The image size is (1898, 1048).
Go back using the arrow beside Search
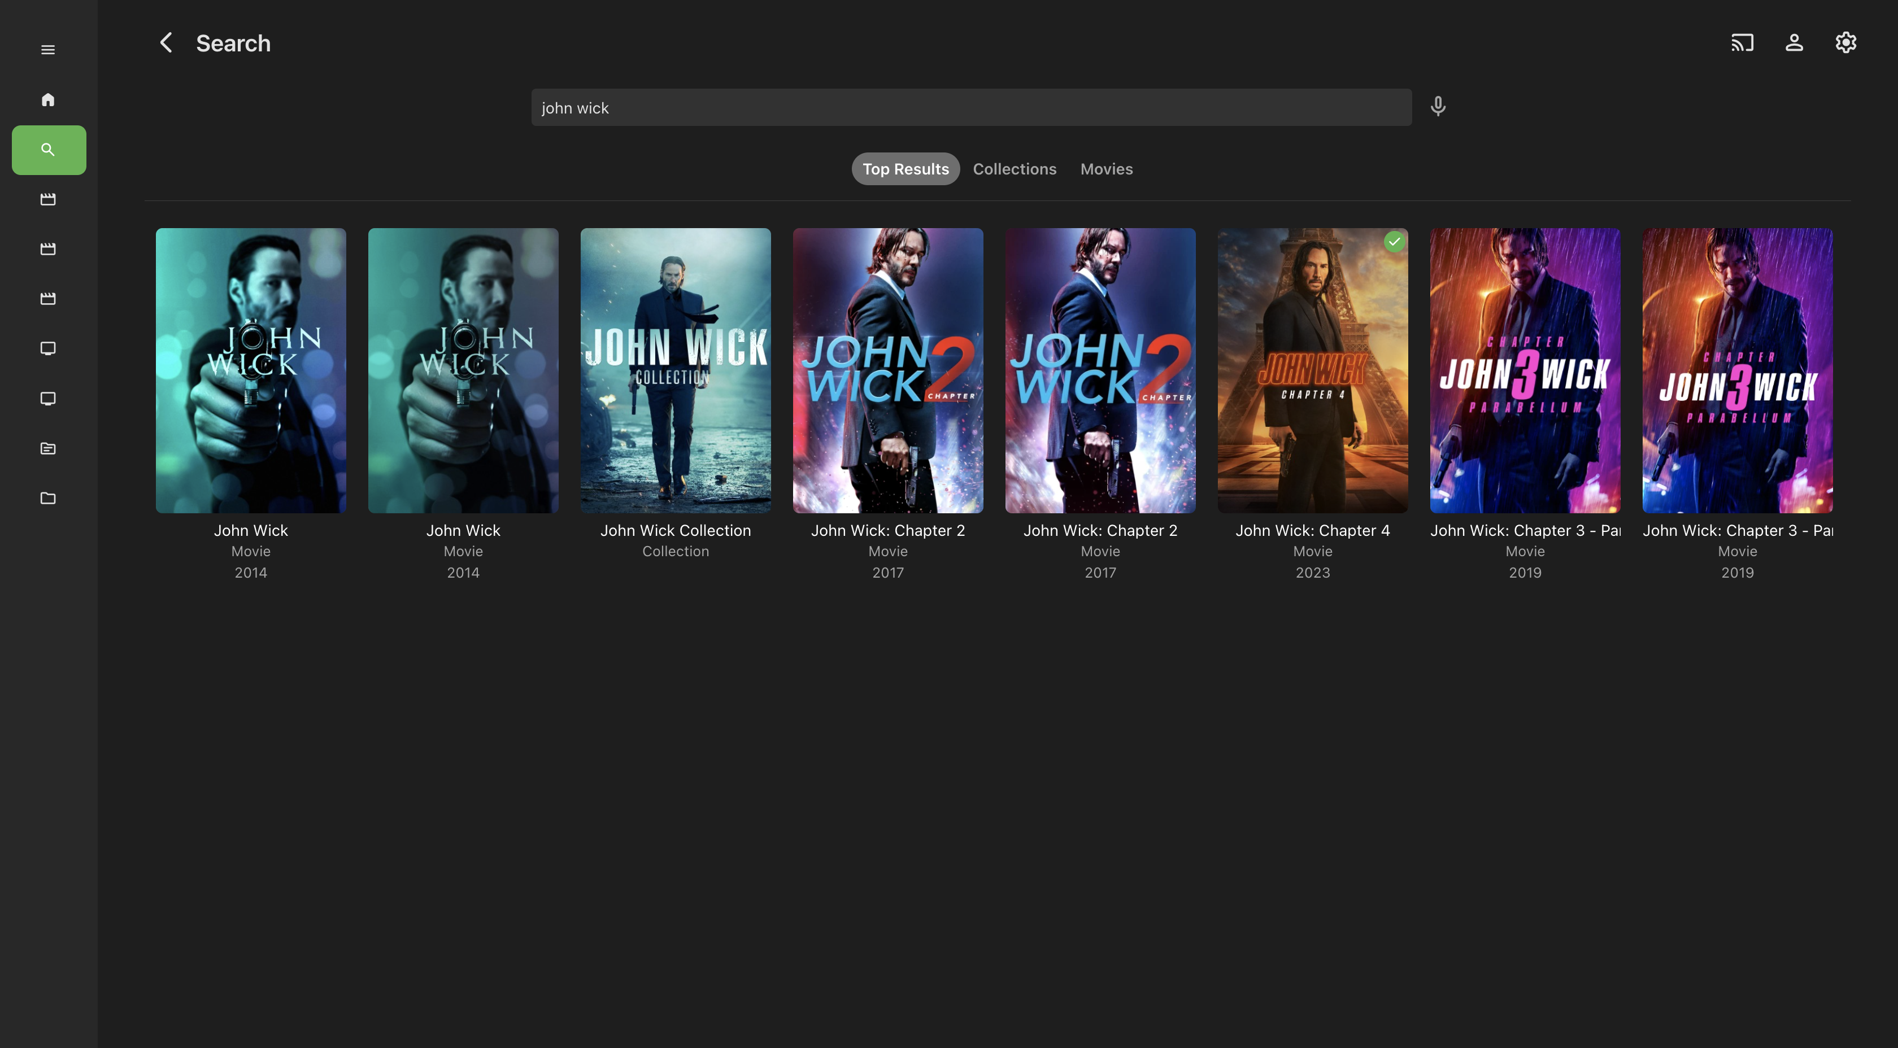[x=167, y=43]
